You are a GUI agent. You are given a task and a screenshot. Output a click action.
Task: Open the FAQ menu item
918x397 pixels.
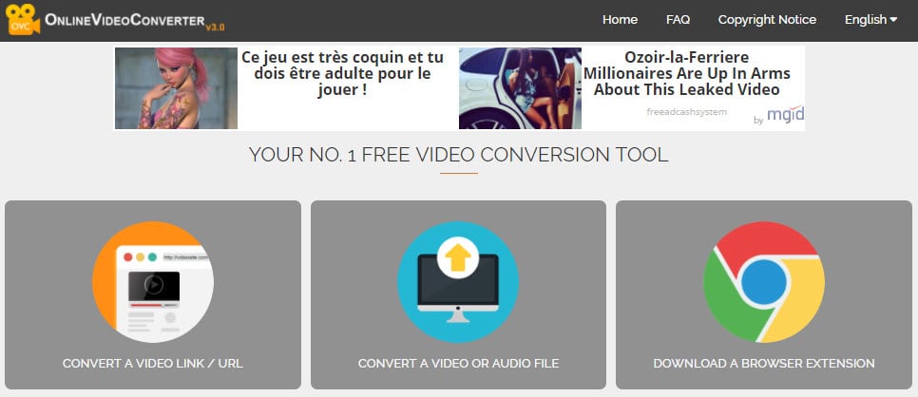point(678,19)
